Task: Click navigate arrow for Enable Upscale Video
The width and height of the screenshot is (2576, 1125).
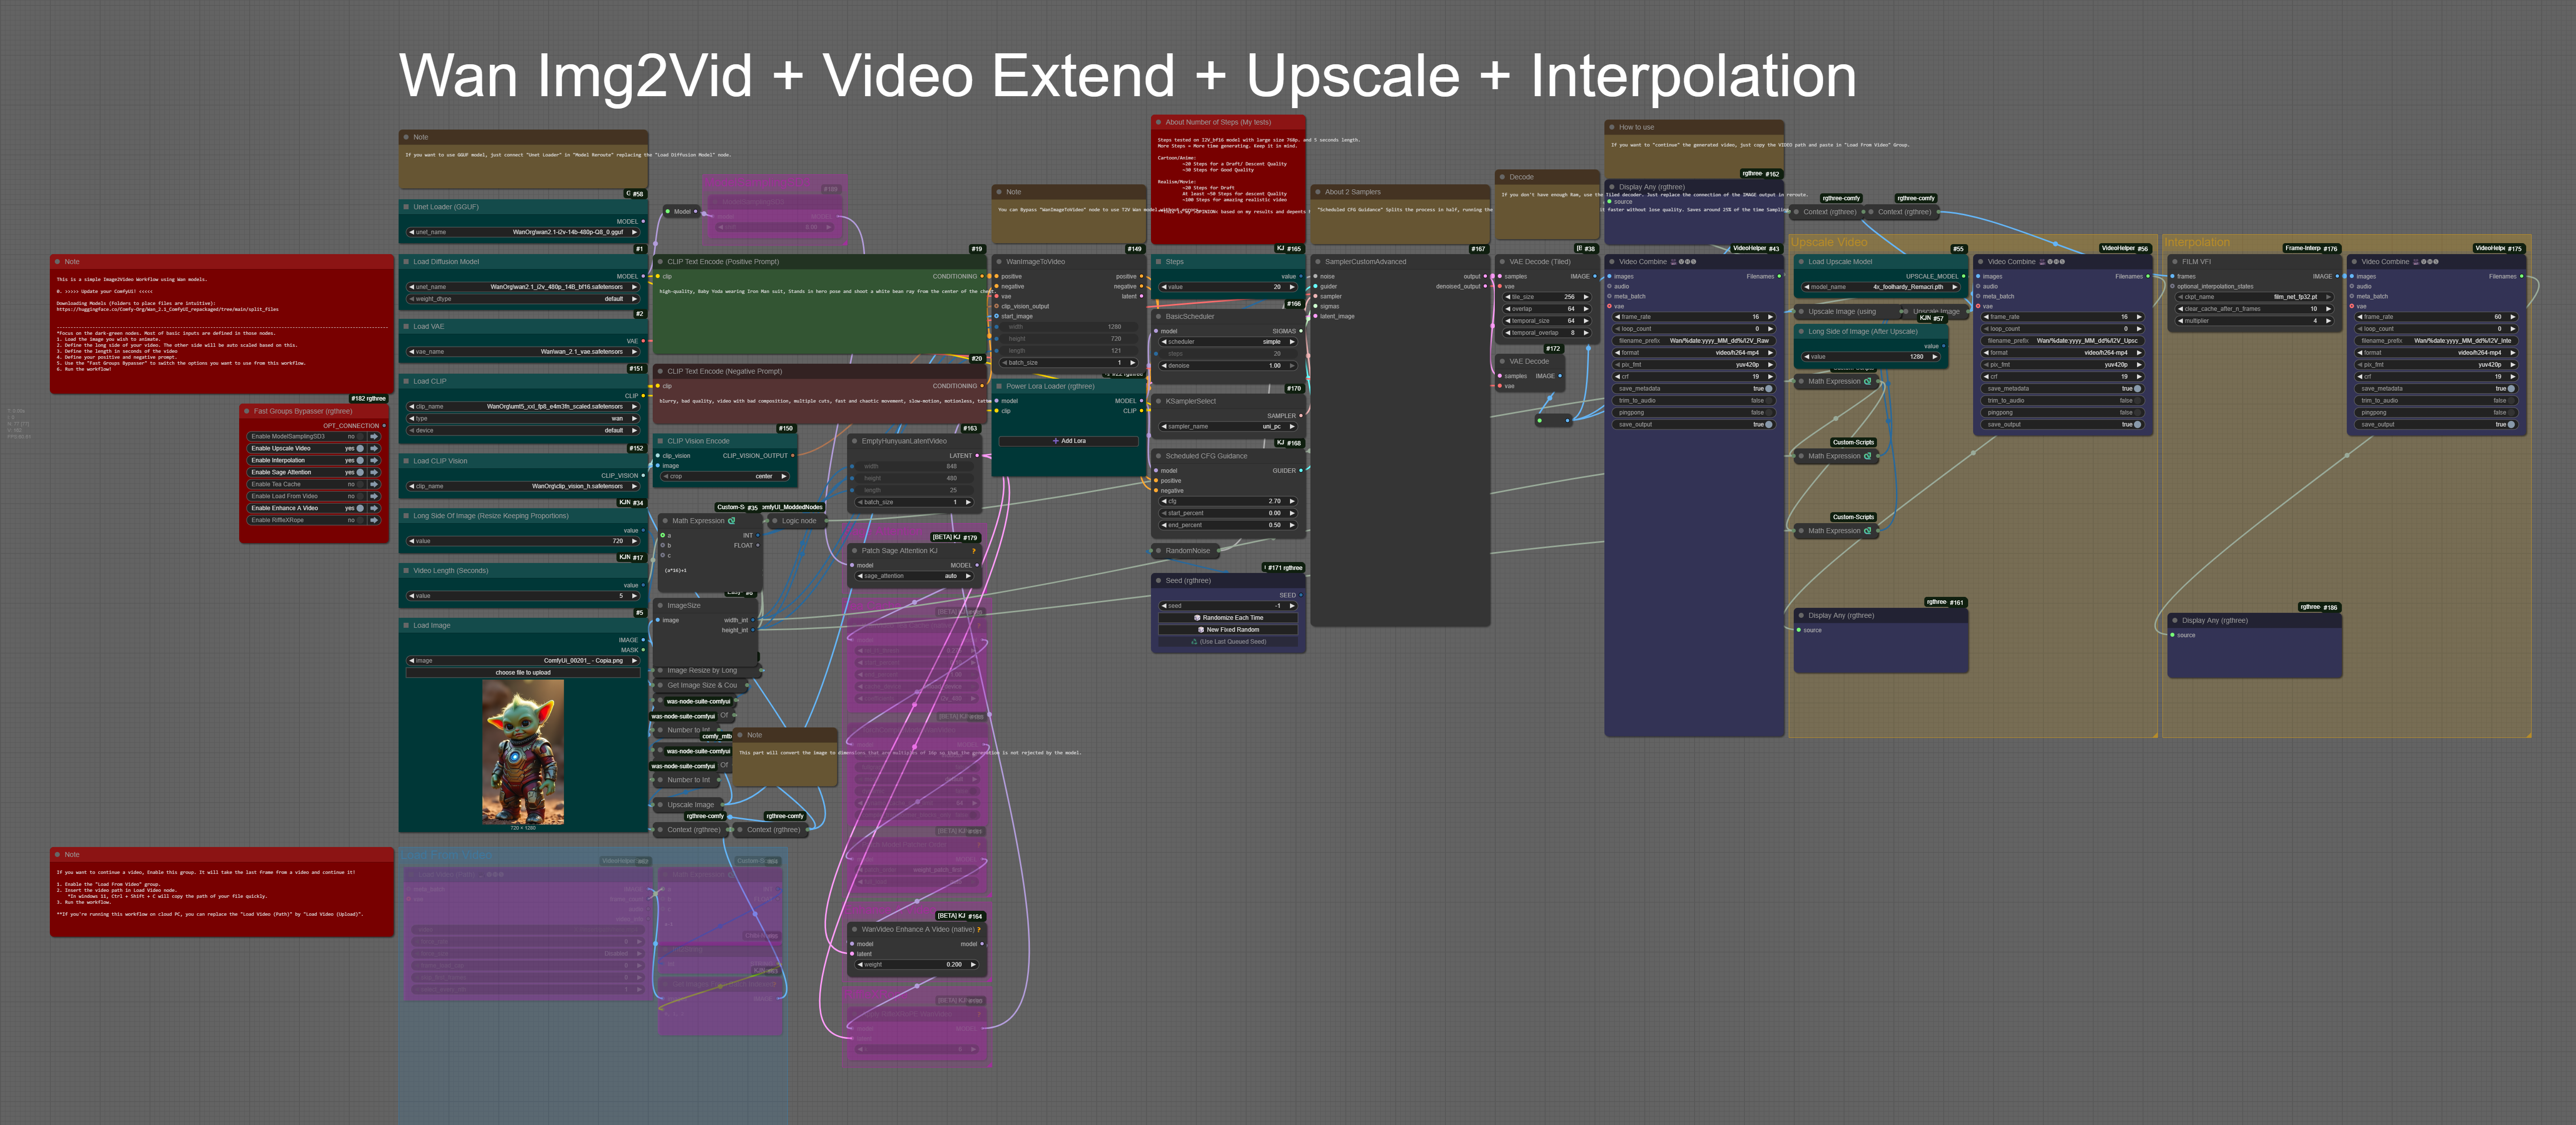Action: tap(374, 448)
